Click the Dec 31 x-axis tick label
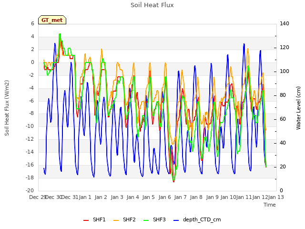 [x=70, y=197]
